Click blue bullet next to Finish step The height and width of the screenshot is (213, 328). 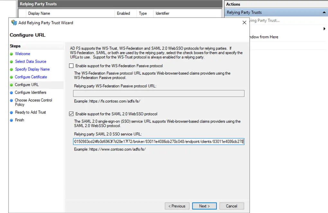[12, 120]
